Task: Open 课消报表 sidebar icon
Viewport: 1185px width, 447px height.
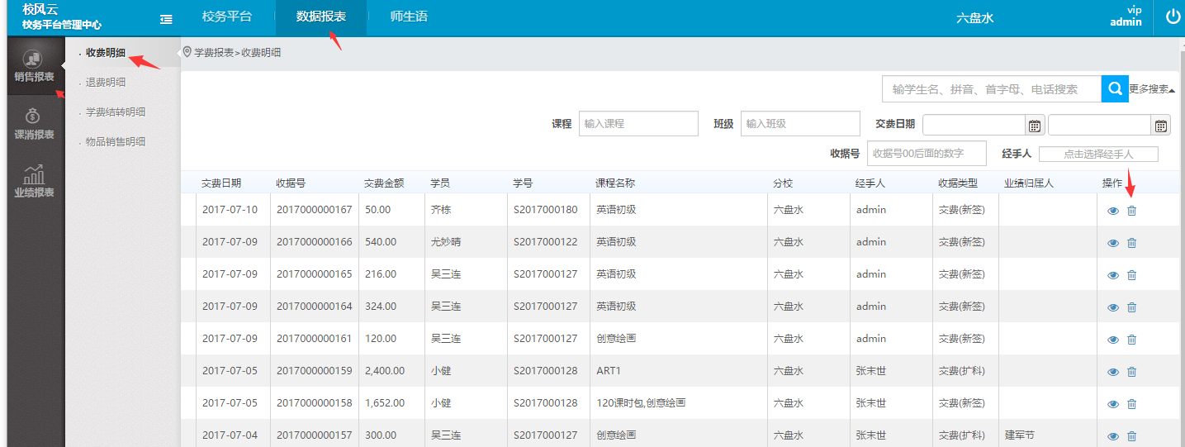Action: 35,124
